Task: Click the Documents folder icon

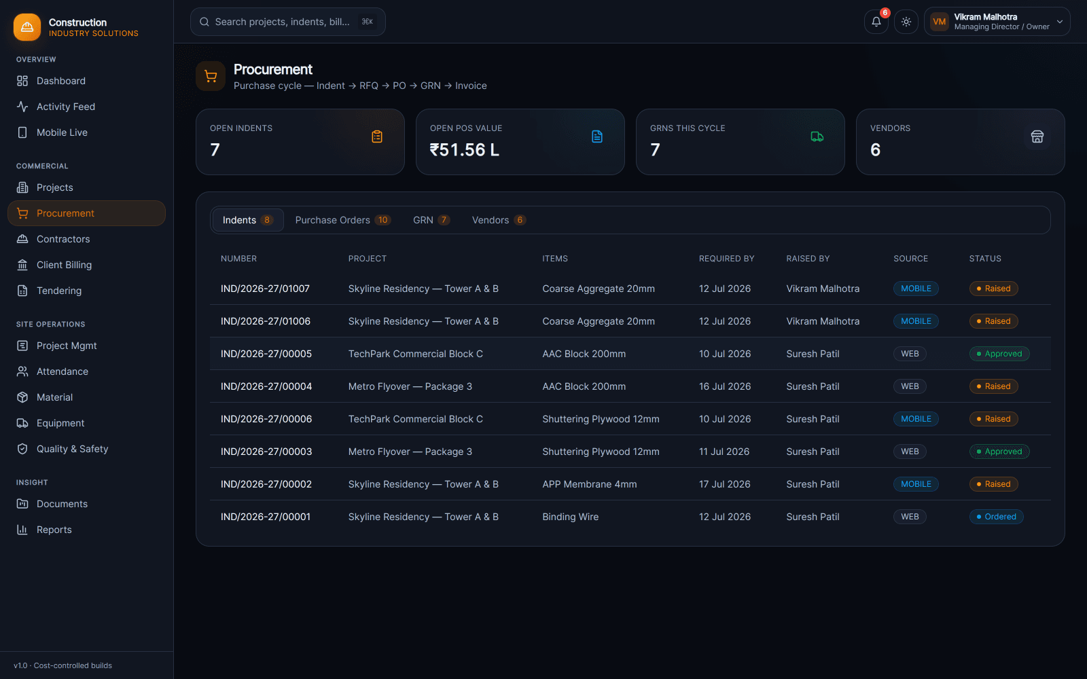Action: pyautogui.click(x=22, y=504)
